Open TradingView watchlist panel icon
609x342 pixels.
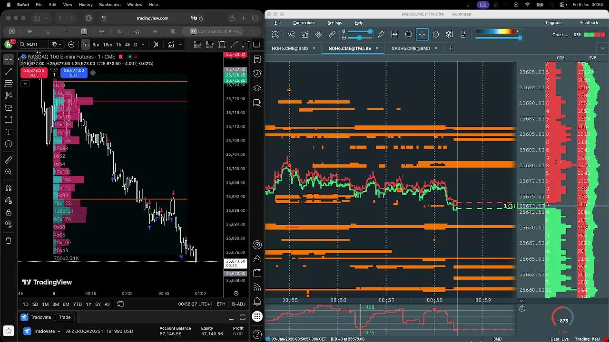[257, 59]
